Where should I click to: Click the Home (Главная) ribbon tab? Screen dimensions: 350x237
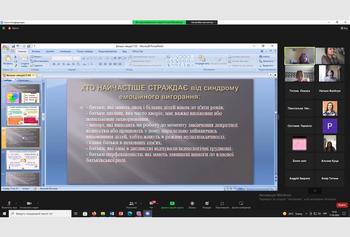tap(22, 51)
